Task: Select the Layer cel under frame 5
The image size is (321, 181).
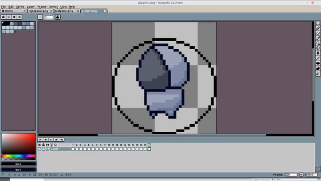Action: (x=89, y=149)
